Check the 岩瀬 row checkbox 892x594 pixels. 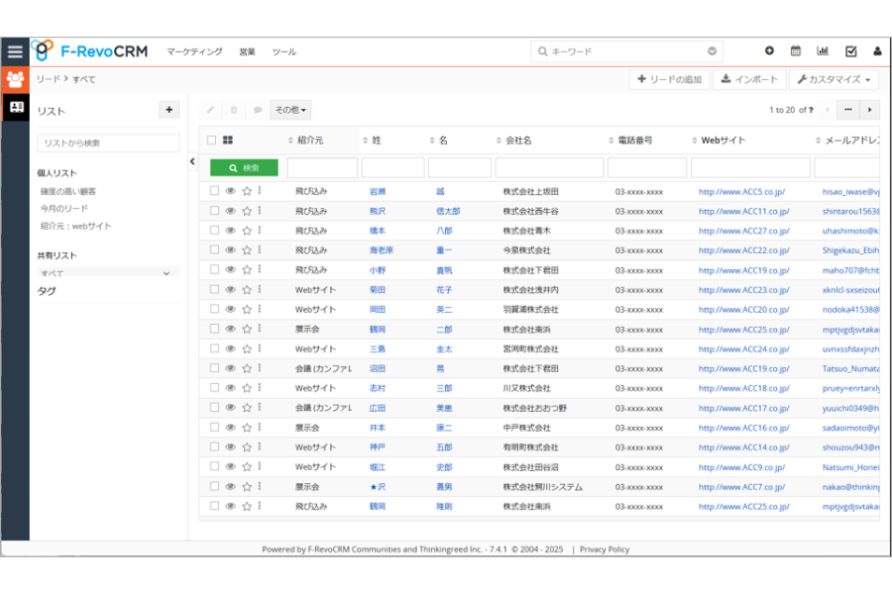(x=214, y=191)
